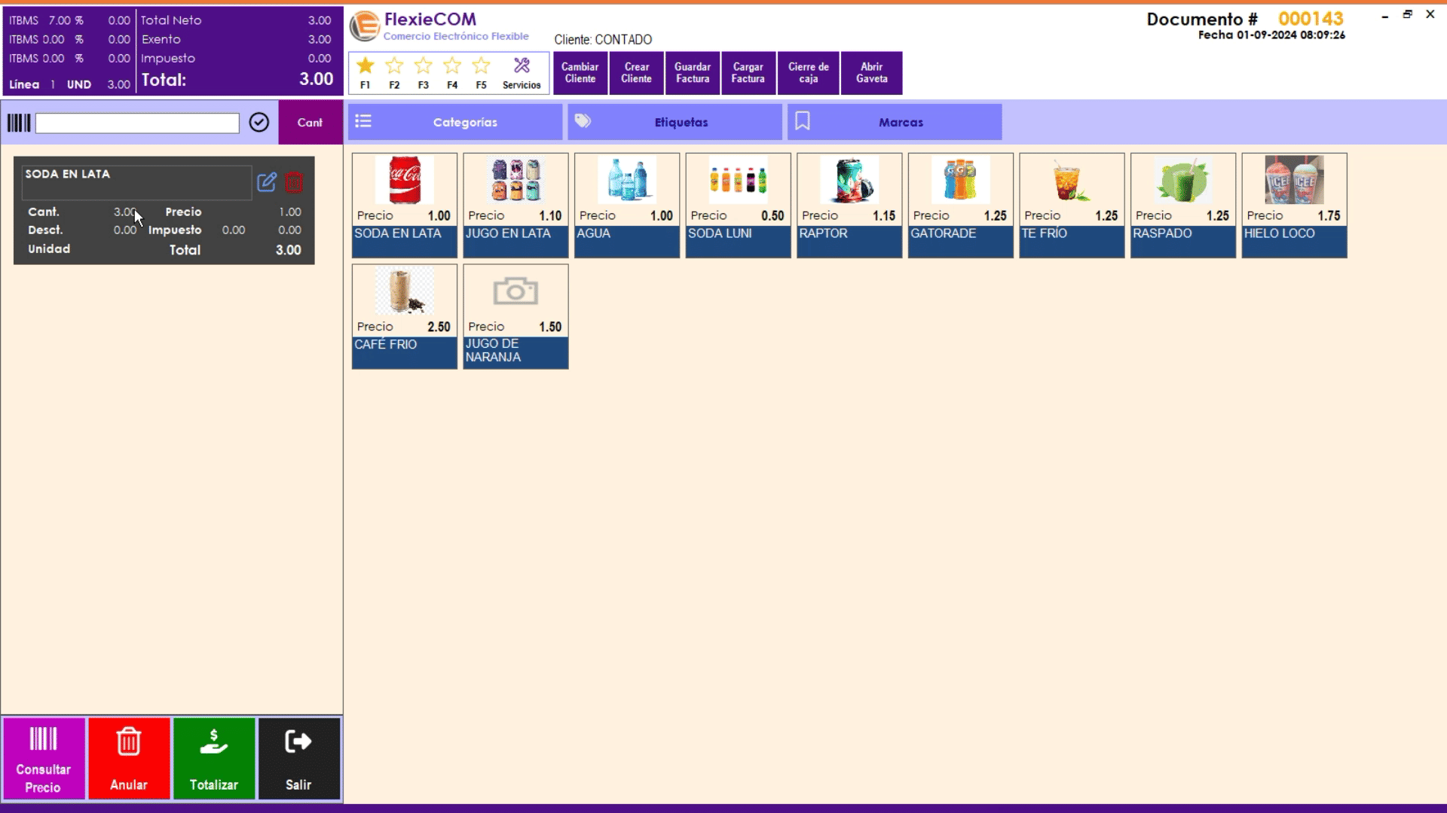Select the CAFÉ FRIO product tile

point(405,316)
